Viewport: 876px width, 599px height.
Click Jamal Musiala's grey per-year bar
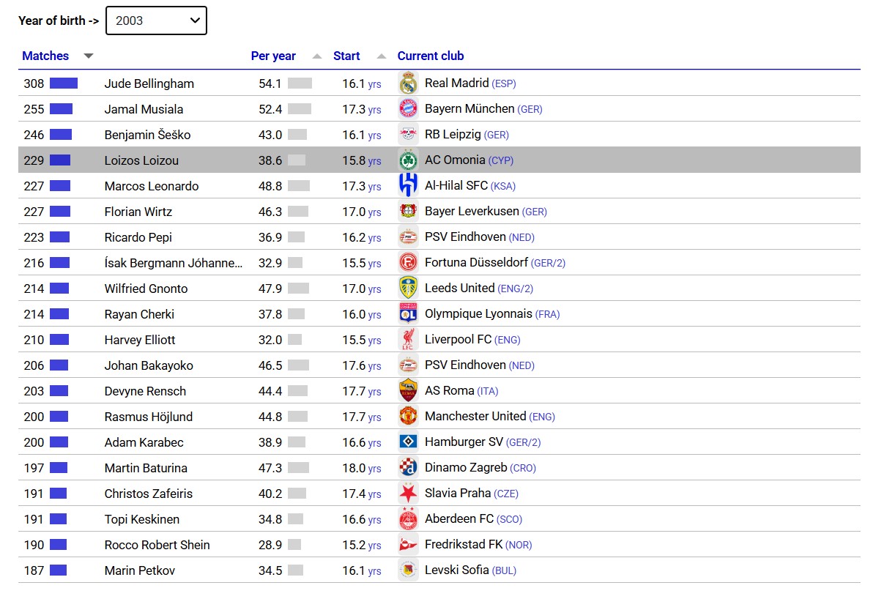pos(300,109)
